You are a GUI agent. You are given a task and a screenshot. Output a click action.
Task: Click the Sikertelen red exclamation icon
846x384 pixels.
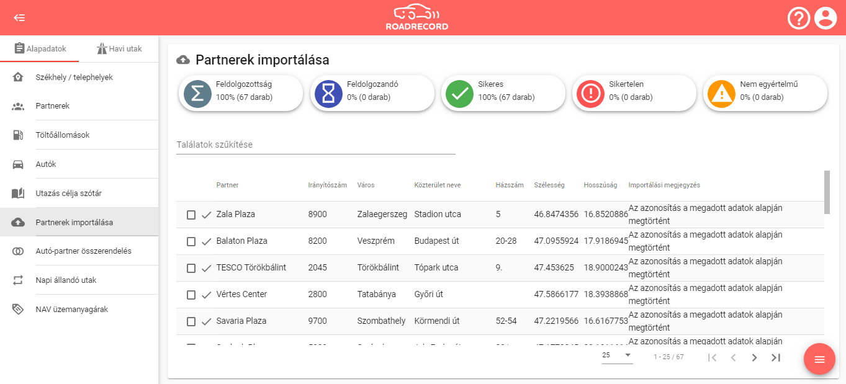[590, 94]
